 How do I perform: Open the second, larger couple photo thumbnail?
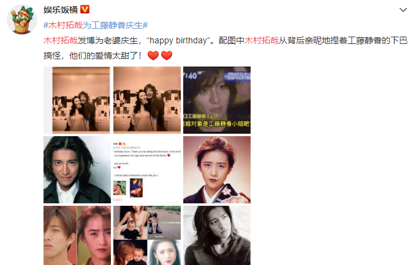(x=147, y=100)
